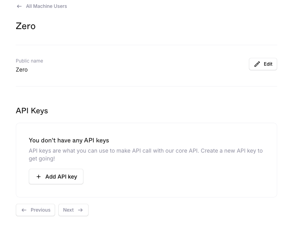This screenshot has height=225, width=302.
Task: Click the plus icon in Add API key
Action: (x=39, y=177)
